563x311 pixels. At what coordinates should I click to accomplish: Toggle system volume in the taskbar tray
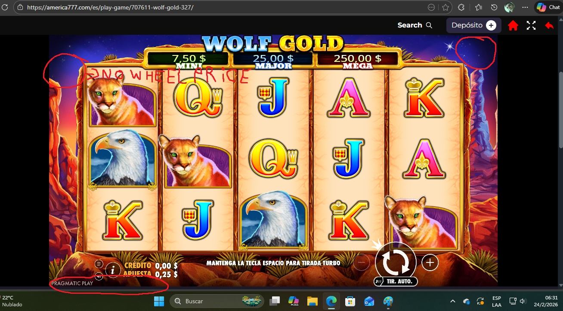523,301
